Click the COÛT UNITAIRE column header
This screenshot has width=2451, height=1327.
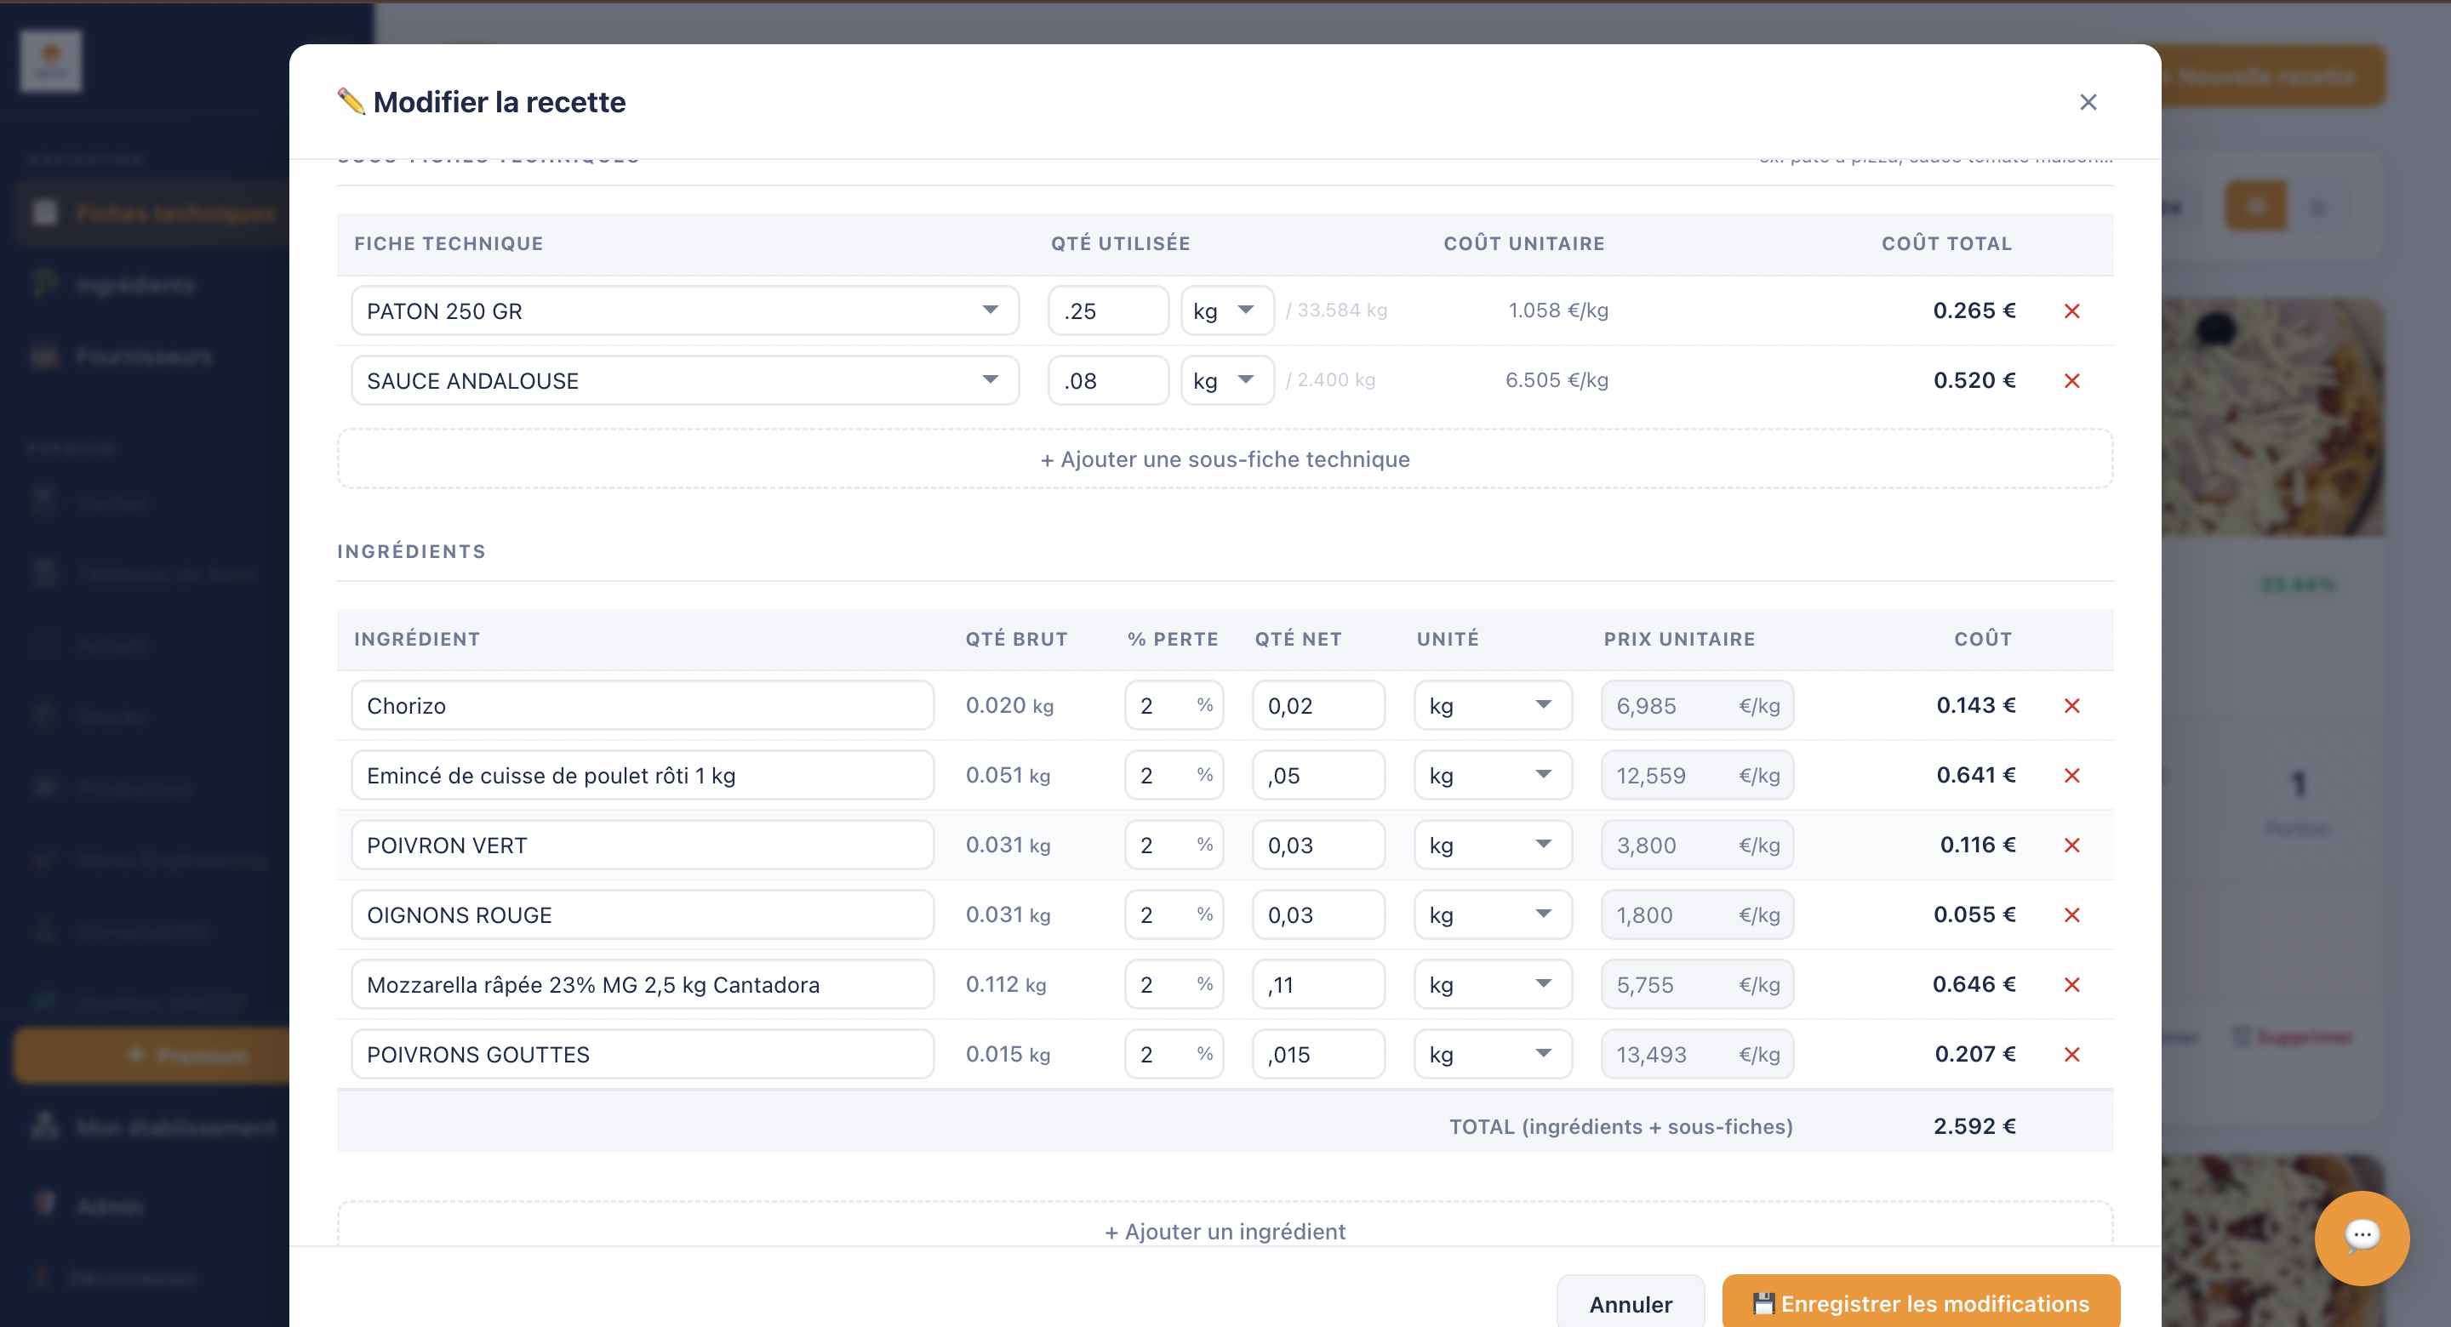click(x=1523, y=243)
